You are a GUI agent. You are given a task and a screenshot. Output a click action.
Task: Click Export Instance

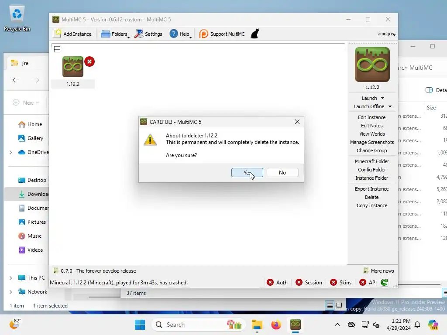(x=372, y=189)
